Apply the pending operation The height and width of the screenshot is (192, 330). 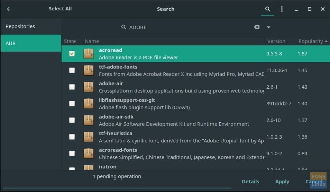[x=282, y=182]
